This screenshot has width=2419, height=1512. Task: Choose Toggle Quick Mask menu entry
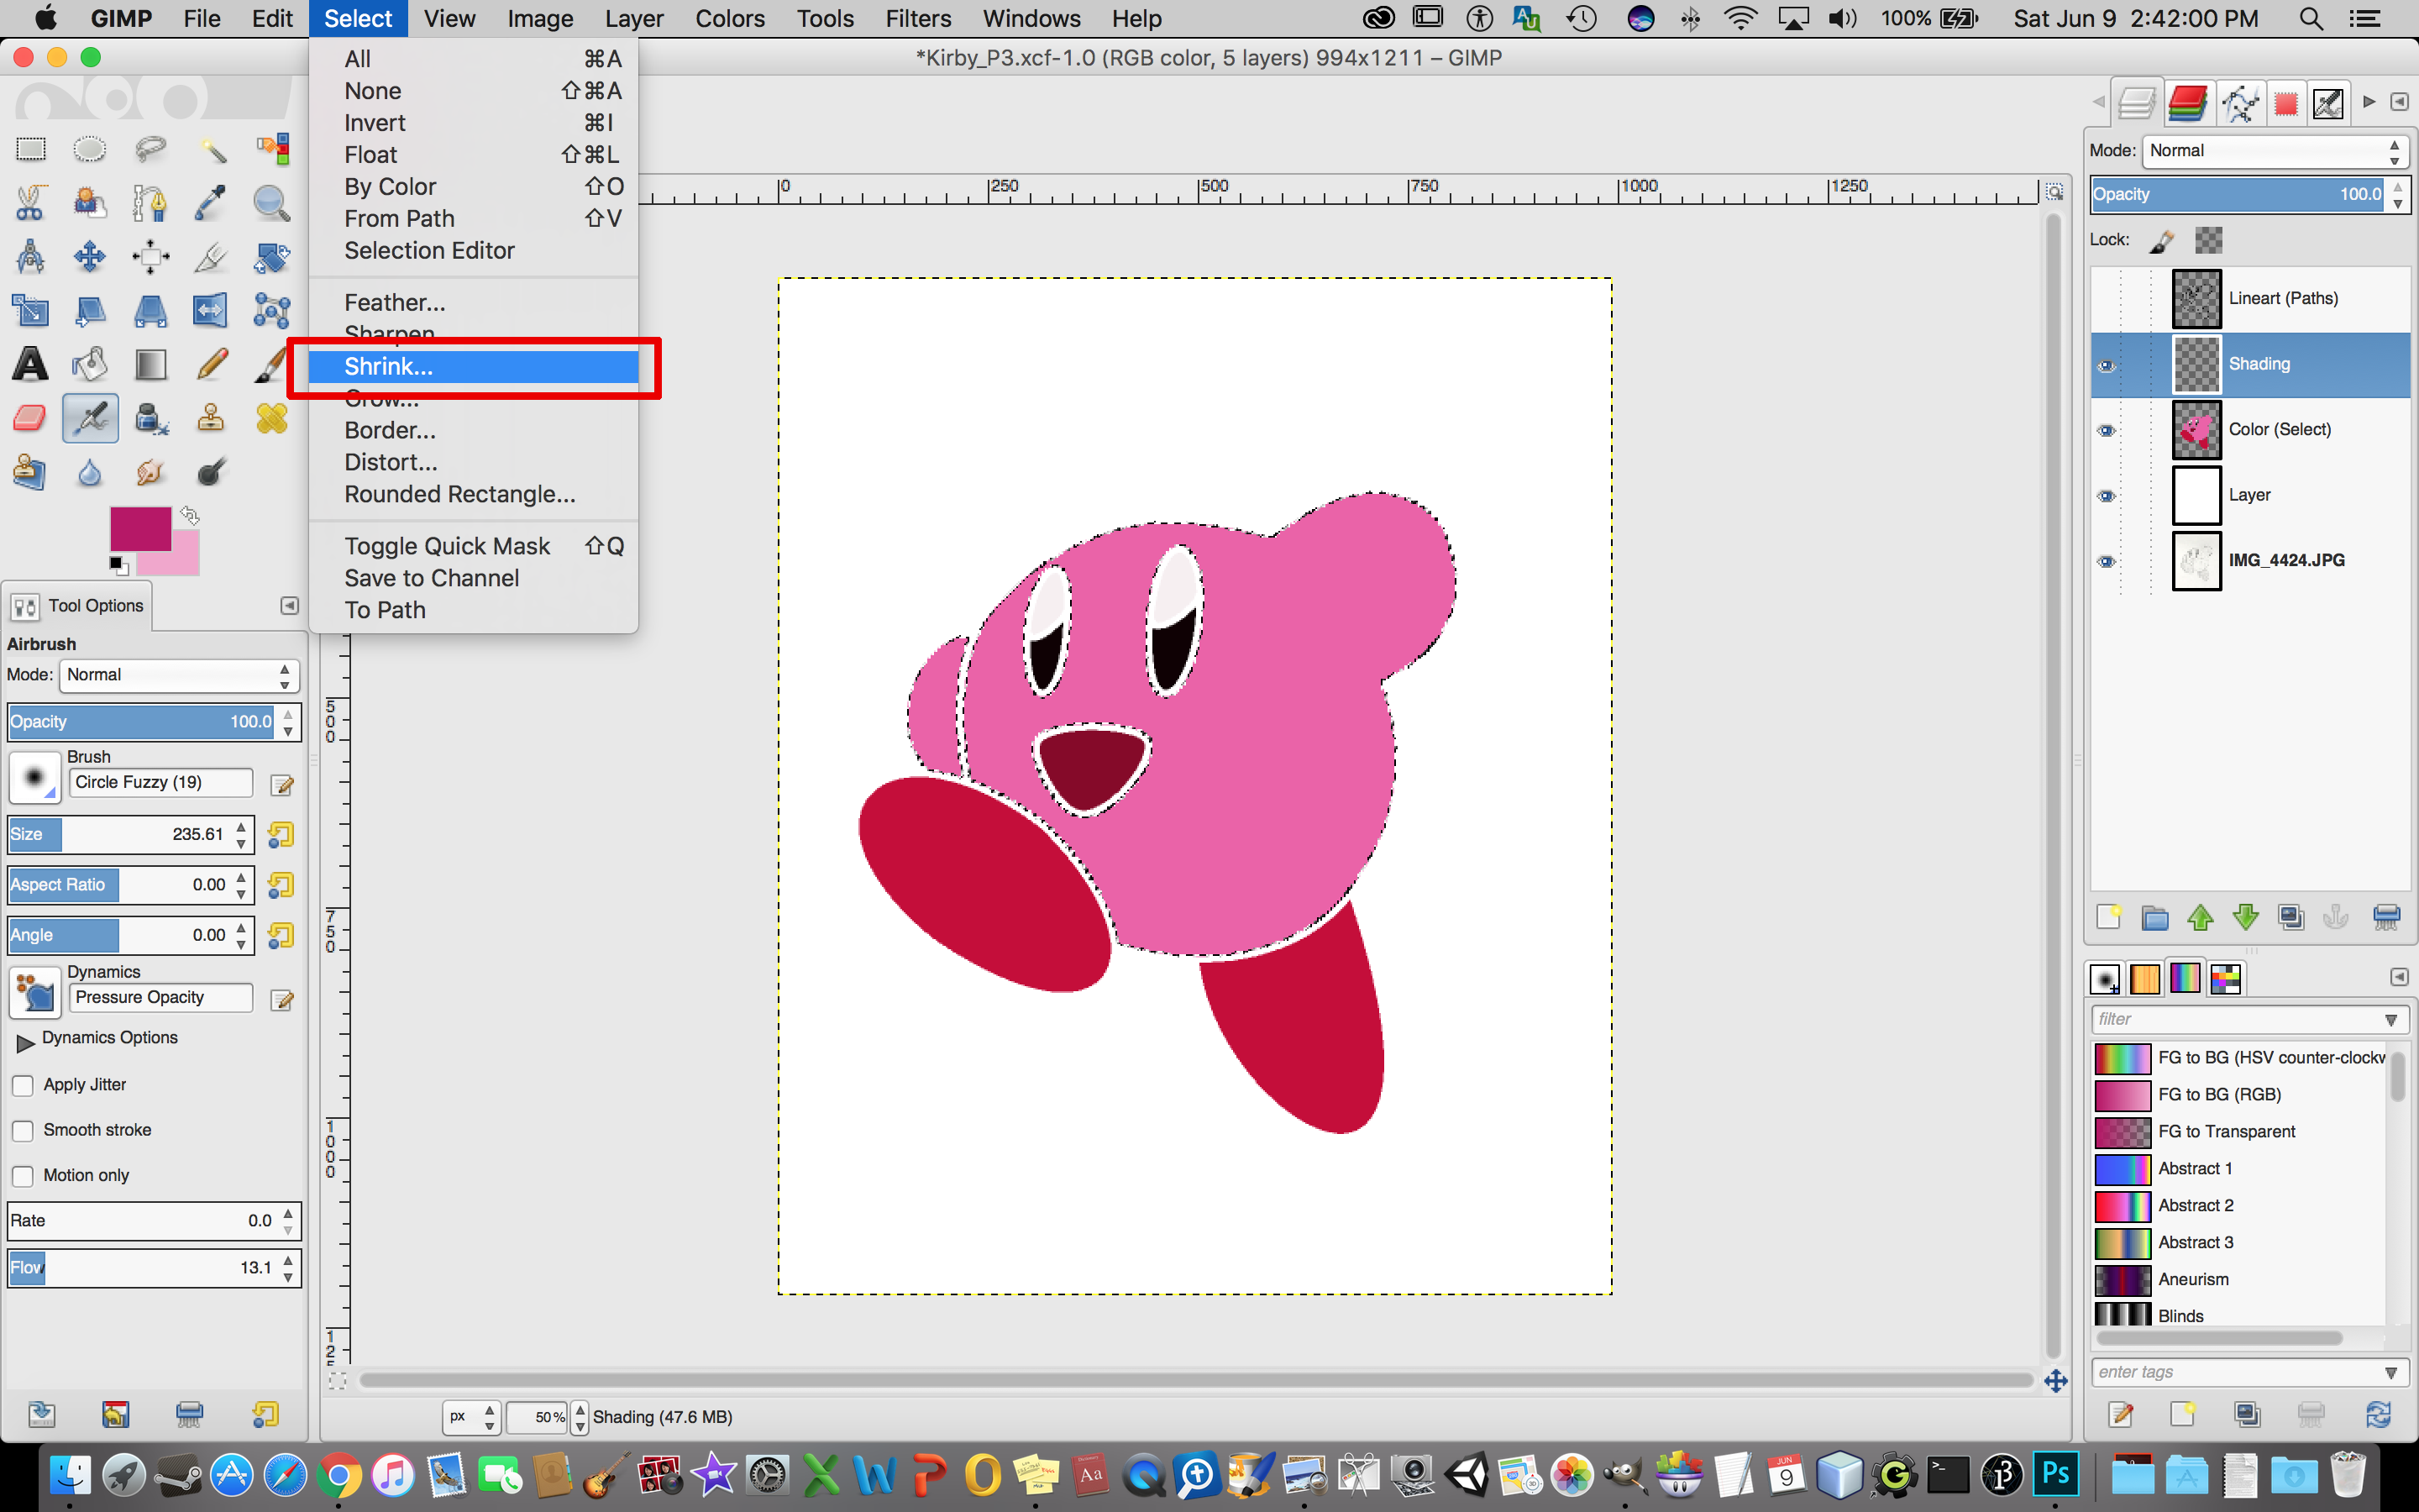[x=473, y=546]
